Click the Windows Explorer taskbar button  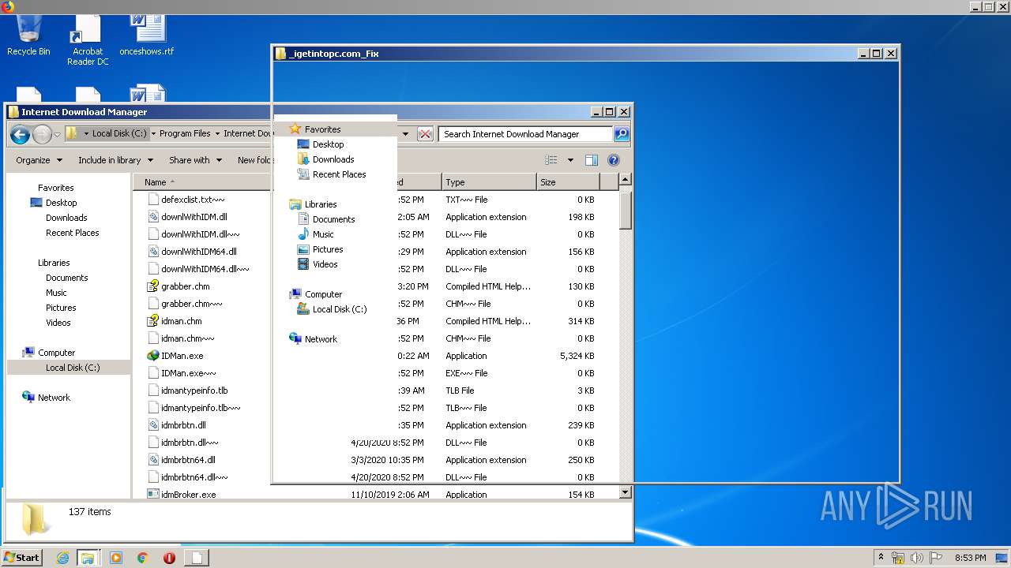tap(88, 558)
